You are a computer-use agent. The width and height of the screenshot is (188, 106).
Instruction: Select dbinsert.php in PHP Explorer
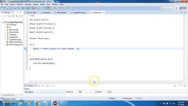[x=14, y=32]
